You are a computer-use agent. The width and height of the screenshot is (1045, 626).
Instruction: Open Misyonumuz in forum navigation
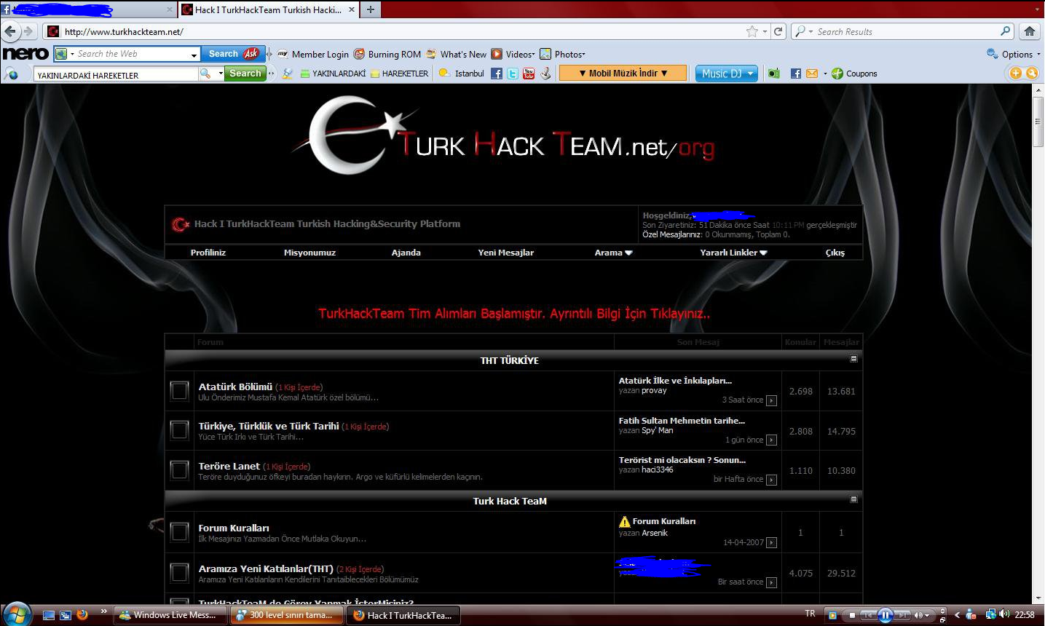(309, 253)
